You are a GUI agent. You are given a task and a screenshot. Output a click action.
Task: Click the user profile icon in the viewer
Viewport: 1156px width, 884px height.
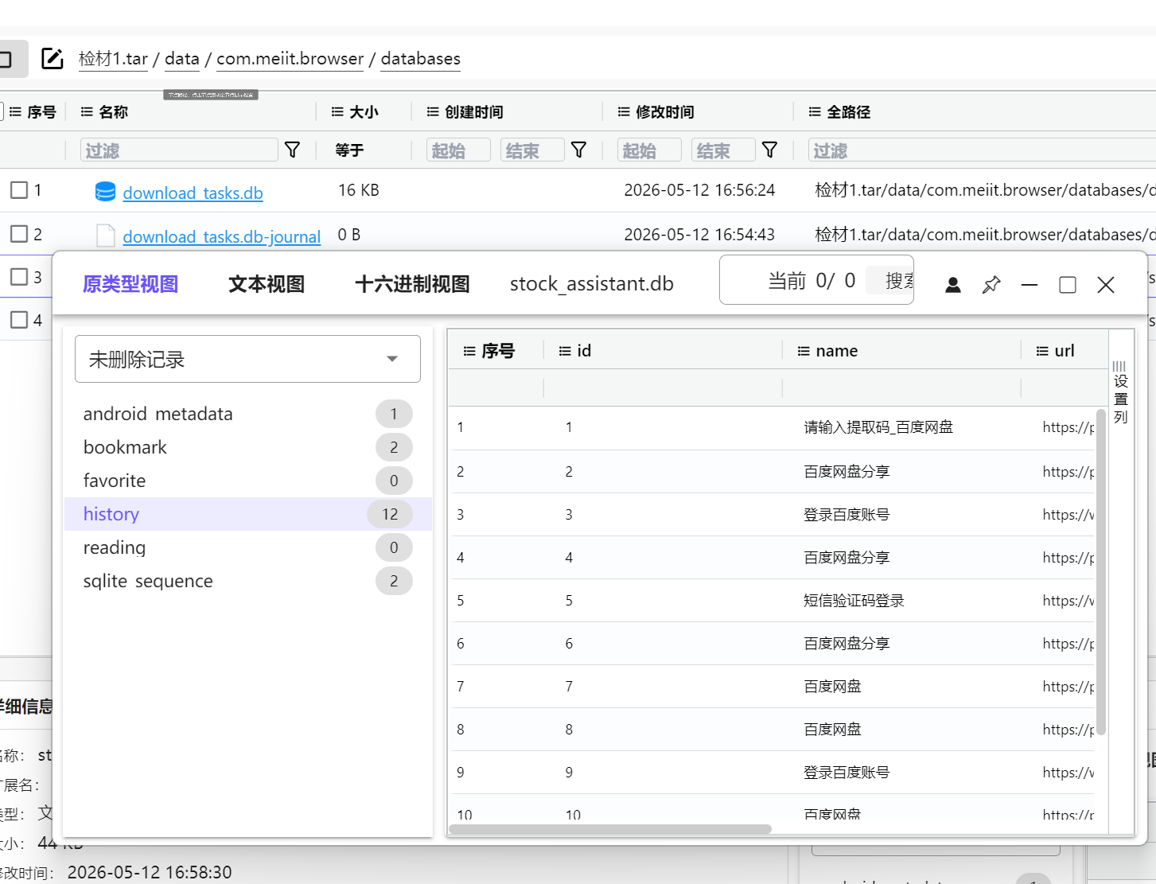(x=953, y=285)
